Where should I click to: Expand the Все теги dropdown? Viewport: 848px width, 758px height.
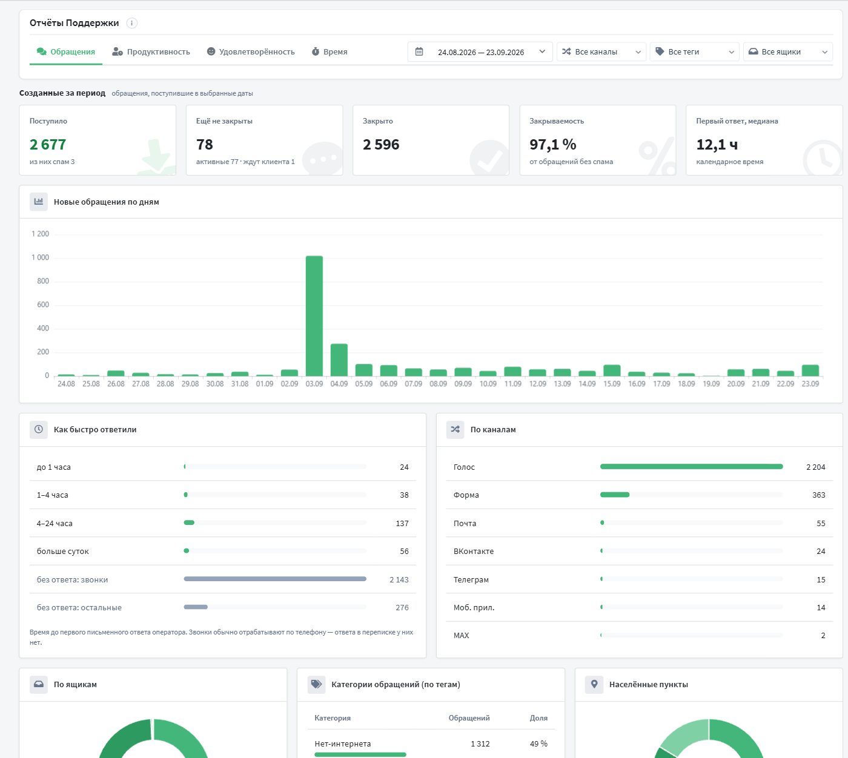click(695, 52)
